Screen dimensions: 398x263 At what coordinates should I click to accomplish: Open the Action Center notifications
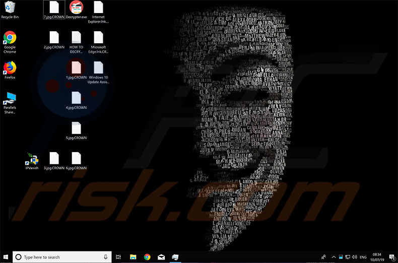pyautogui.click(x=392, y=257)
